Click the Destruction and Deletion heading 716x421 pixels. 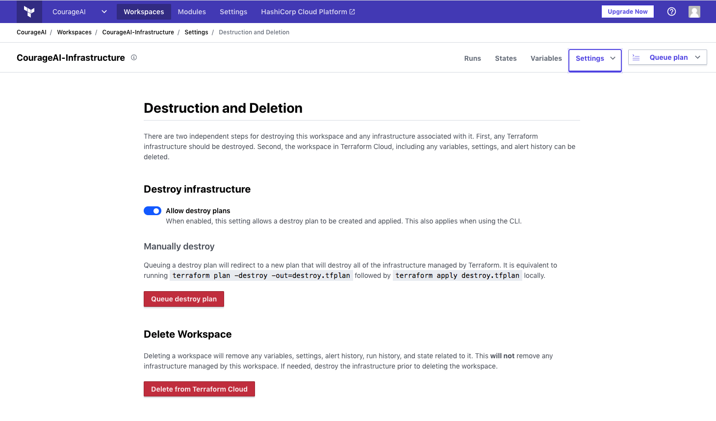coord(223,108)
